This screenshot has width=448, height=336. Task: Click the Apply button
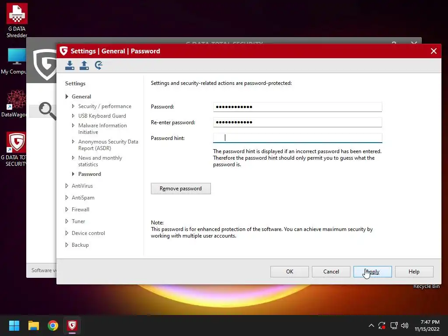click(373, 272)
